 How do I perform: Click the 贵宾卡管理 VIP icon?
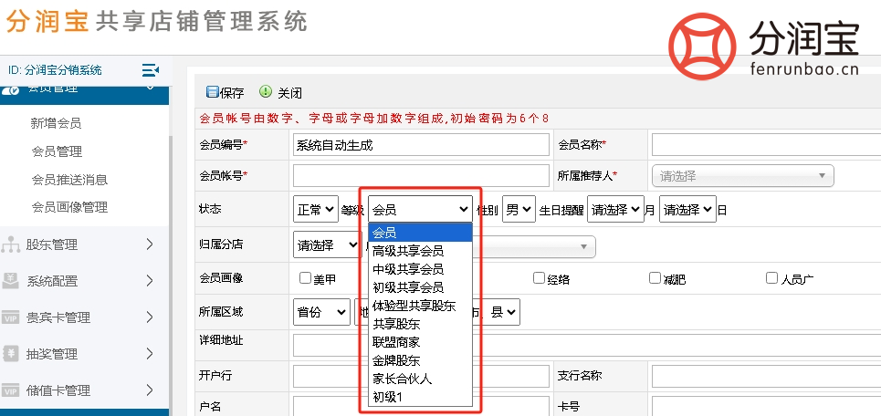tap(11, 317)
